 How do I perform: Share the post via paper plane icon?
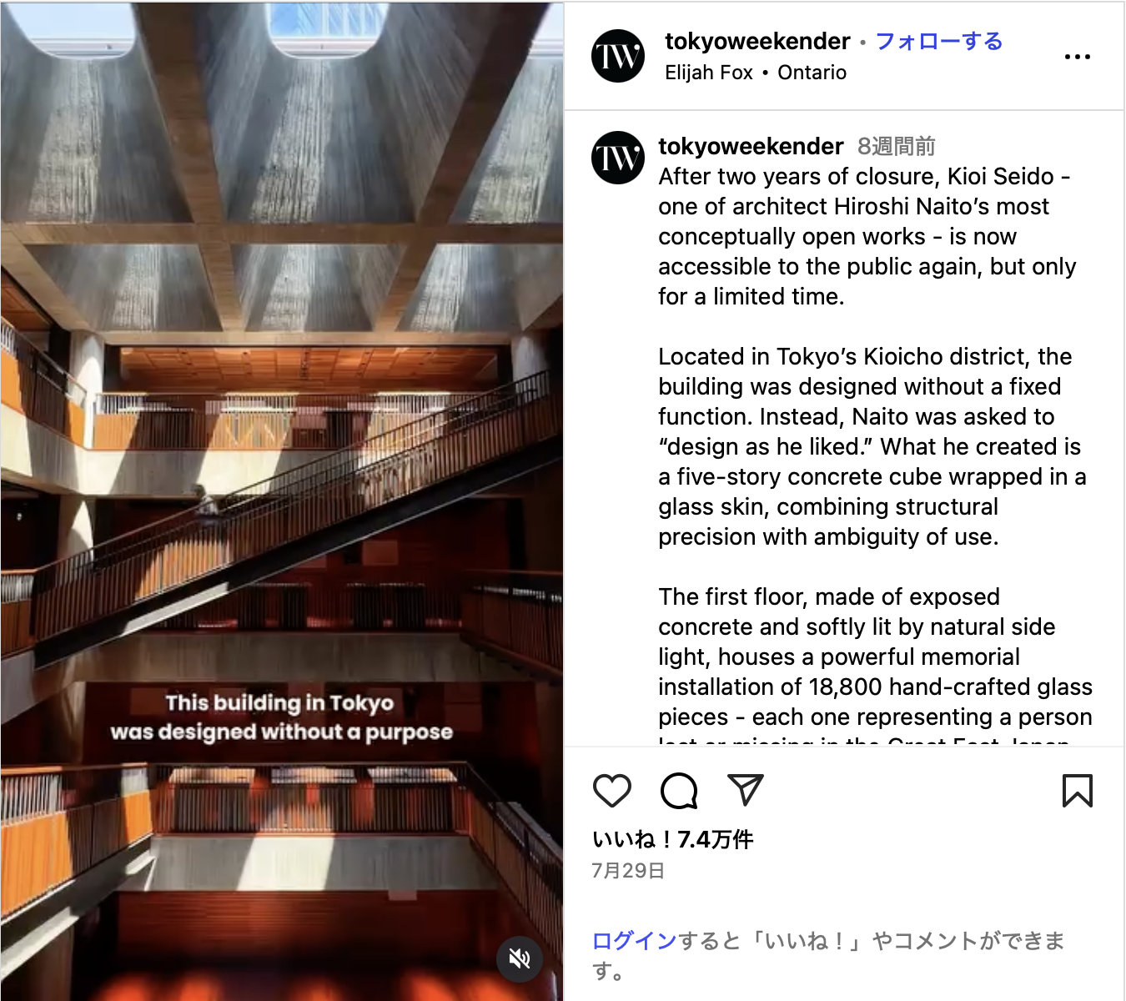tap(746, 790)
